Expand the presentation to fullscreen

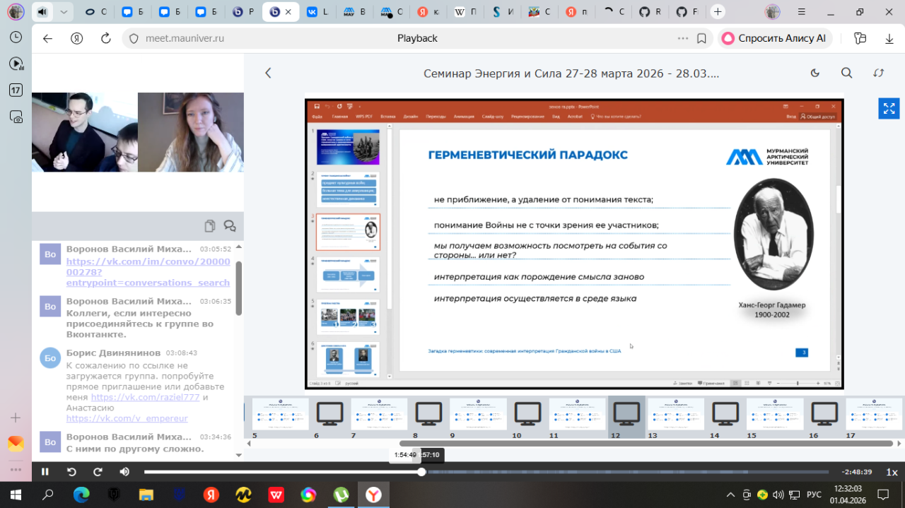pyautogui.click(x=889, y=109)
